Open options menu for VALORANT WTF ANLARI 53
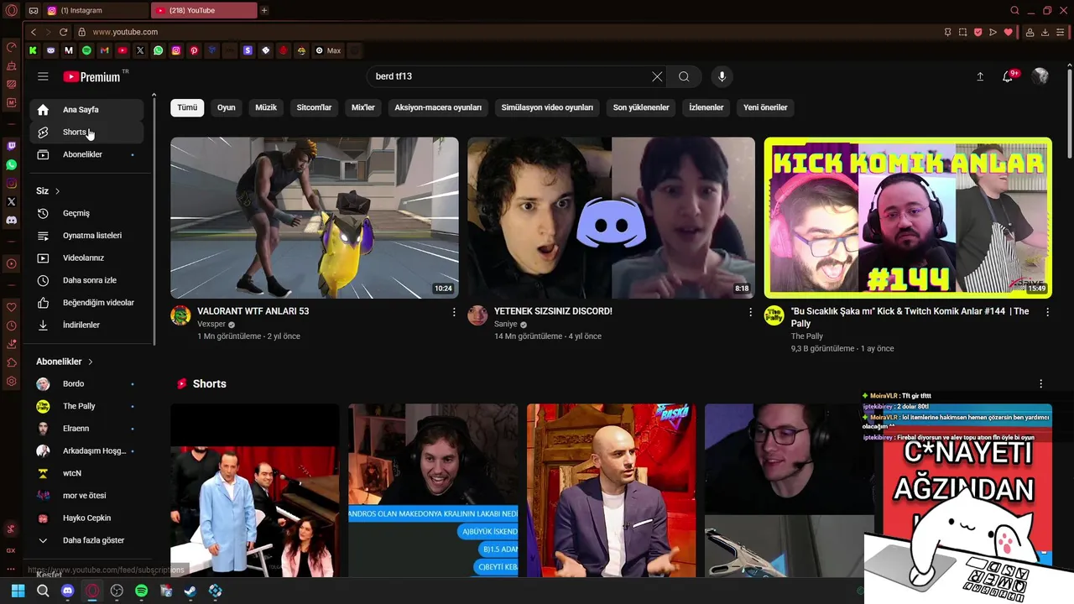1074x604 pixels. 454,312
